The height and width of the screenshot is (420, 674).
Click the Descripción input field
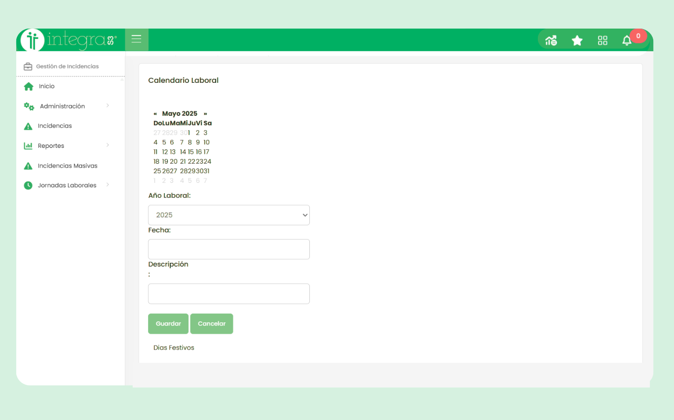tap(229, 294)
